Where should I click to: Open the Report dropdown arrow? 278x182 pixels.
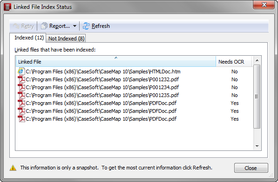(x=75, y=26)
